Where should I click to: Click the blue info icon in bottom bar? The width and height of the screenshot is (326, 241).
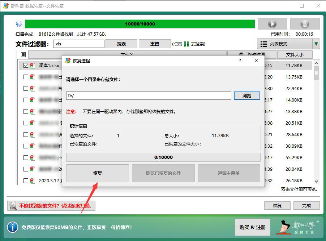tap(13, 227)
